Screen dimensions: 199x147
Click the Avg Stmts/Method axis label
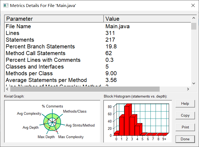[80, 125]
